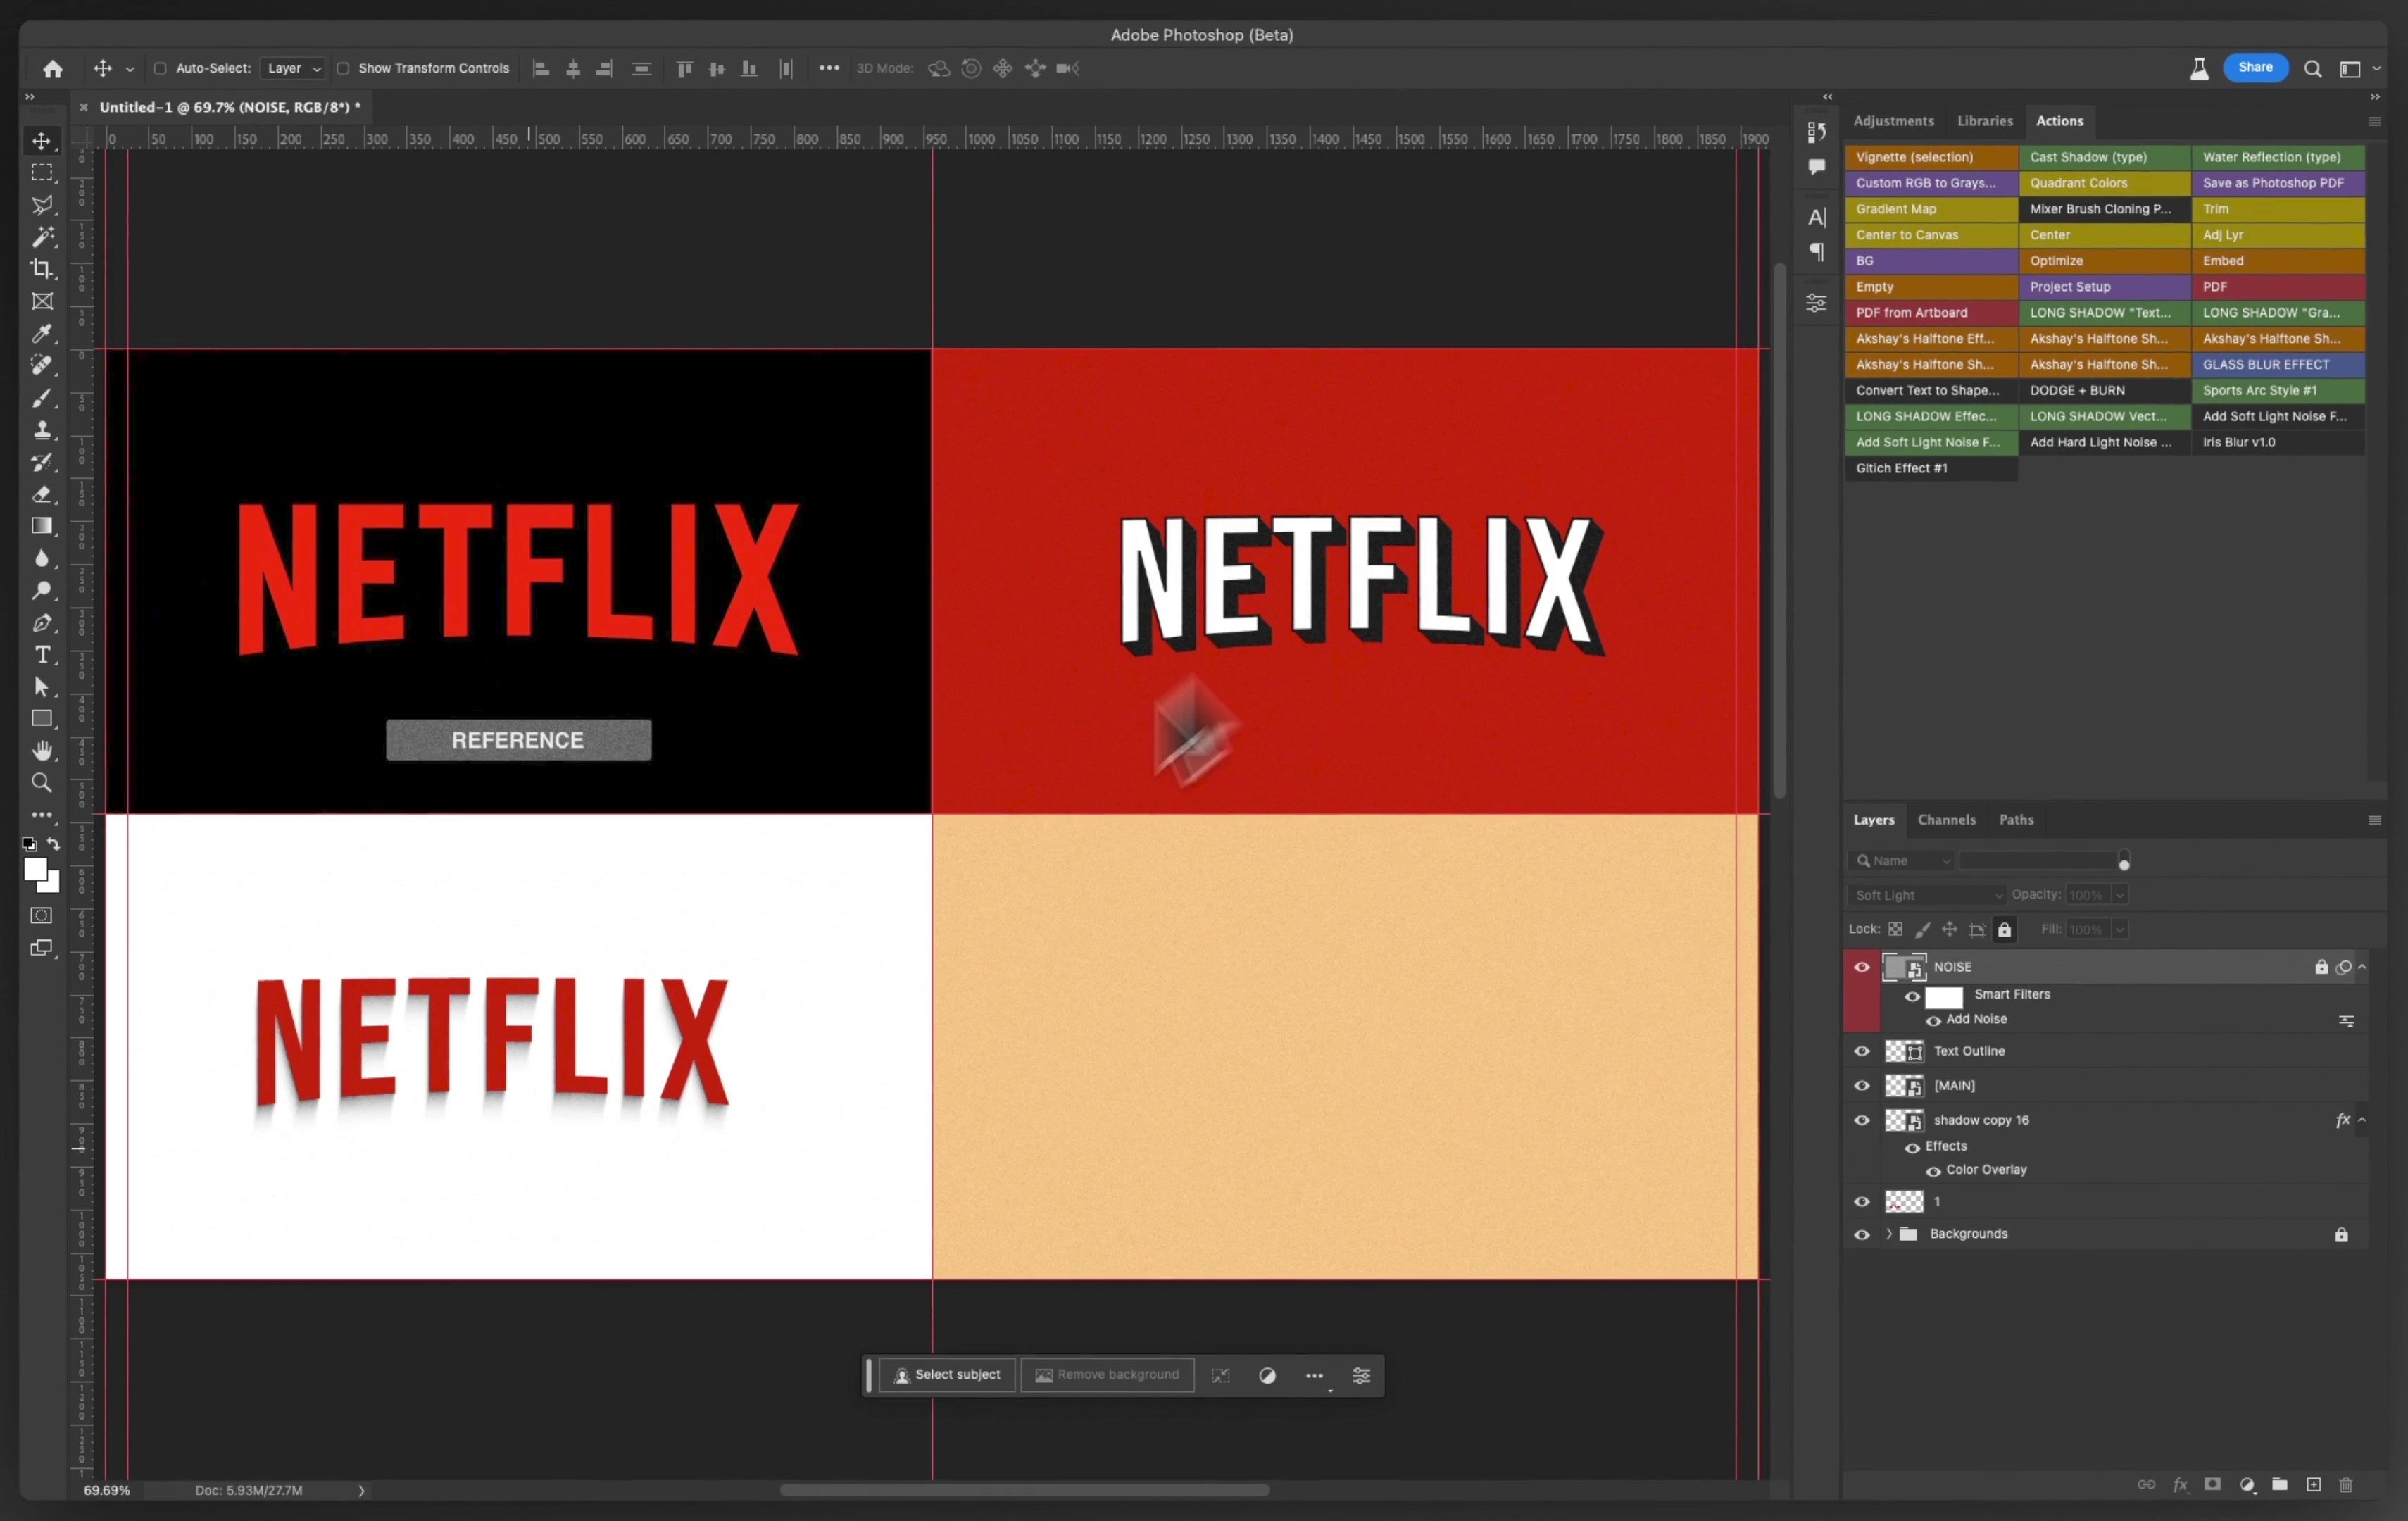Select the Zoom tool
Image resolution: width=2408 pixels, height=1521 pixels.
42,783
